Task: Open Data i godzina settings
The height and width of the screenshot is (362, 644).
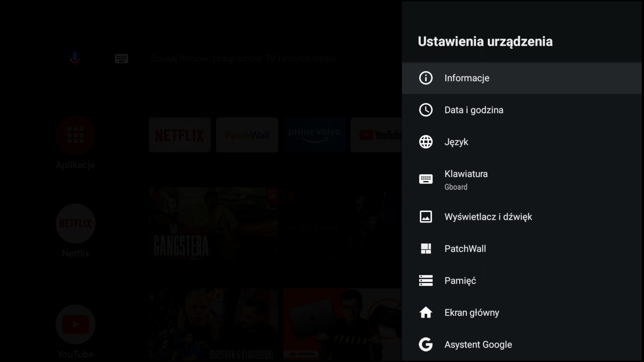Action: (x=522, y=110)
